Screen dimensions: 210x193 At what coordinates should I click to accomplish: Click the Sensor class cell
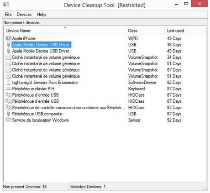click(x=134, y=120)
